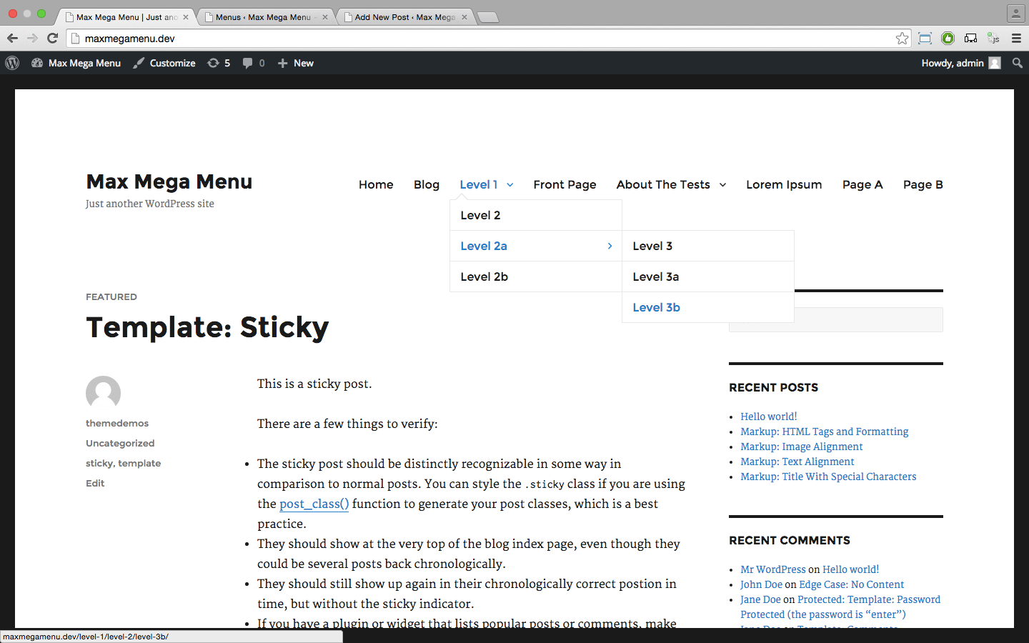Open Home in the navigation menu
Image resolution: width=1029 pixels, height=643 pixels.
pos(376,184)
